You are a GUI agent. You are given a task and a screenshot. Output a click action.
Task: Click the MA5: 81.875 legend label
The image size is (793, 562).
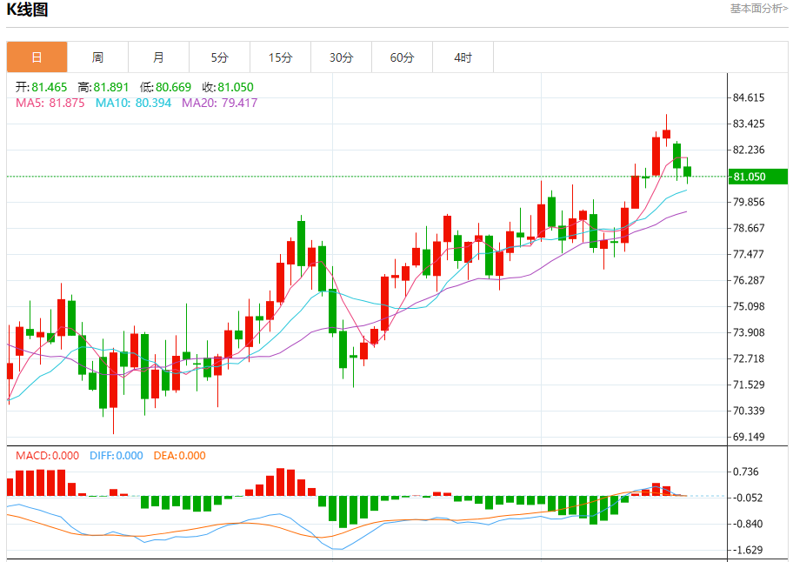pyautogui.click(x=50, y=103)
